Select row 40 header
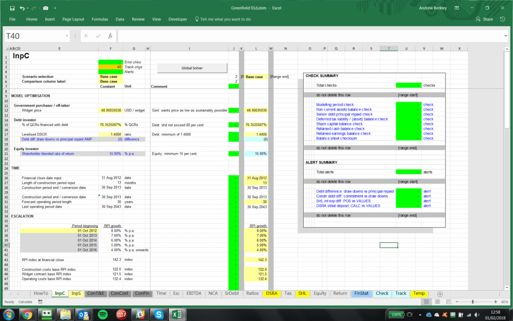 point(6,245)
